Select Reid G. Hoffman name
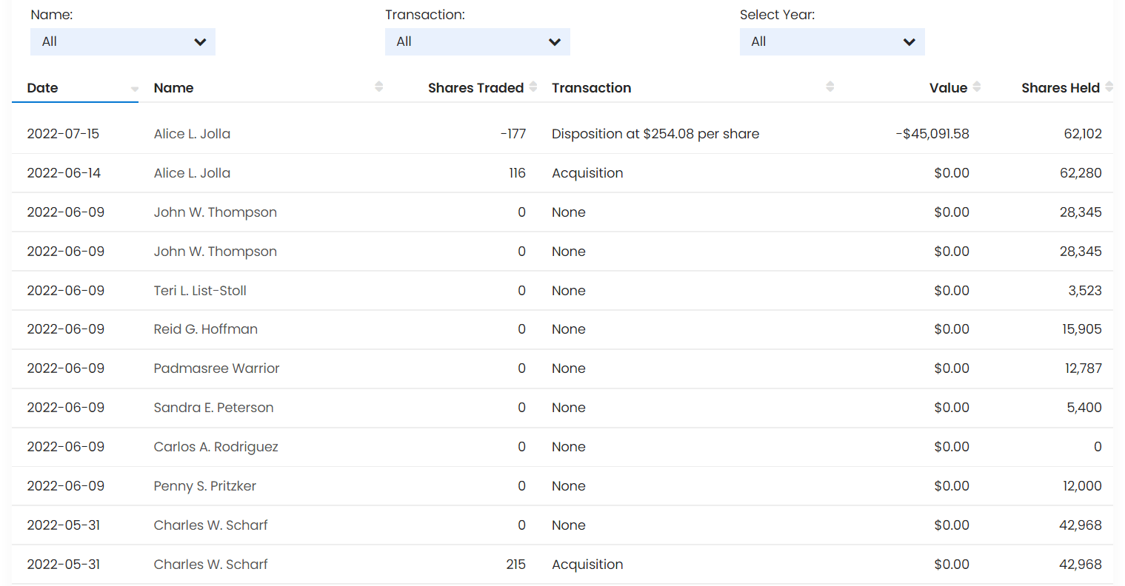This screenshot has height=586, width=1125. (206, 329)
